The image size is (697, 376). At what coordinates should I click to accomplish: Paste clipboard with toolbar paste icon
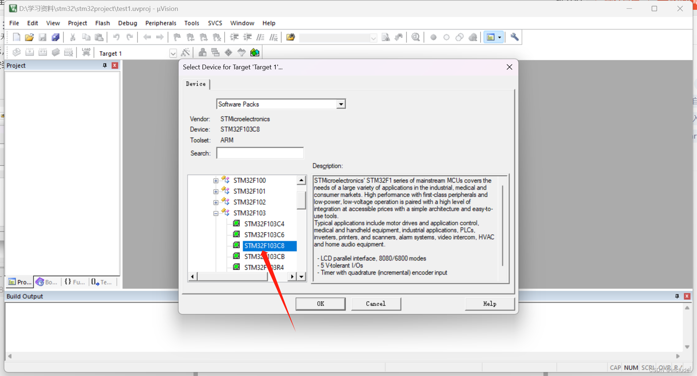[99, 37]
